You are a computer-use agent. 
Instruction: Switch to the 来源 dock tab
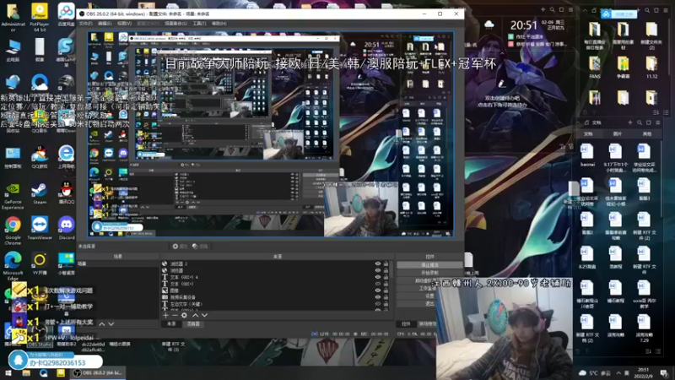tap(171, 324)
